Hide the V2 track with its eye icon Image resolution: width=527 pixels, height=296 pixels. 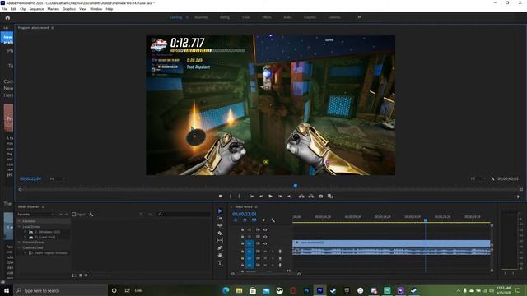265,237
